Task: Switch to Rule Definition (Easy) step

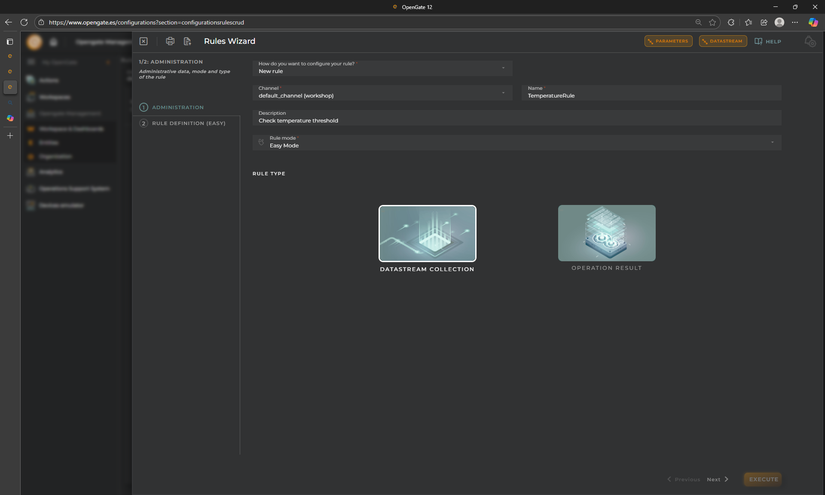Action: tap(188, 123)
